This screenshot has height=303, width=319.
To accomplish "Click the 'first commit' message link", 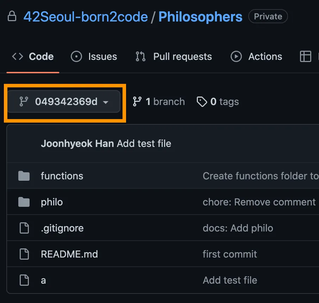I will pos(230,254).
